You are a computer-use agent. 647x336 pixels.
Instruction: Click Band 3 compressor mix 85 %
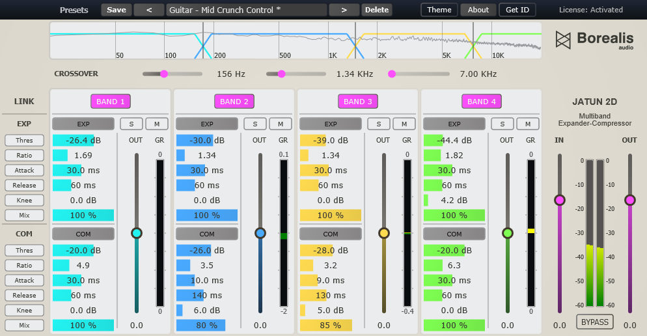tap(331, 326)
